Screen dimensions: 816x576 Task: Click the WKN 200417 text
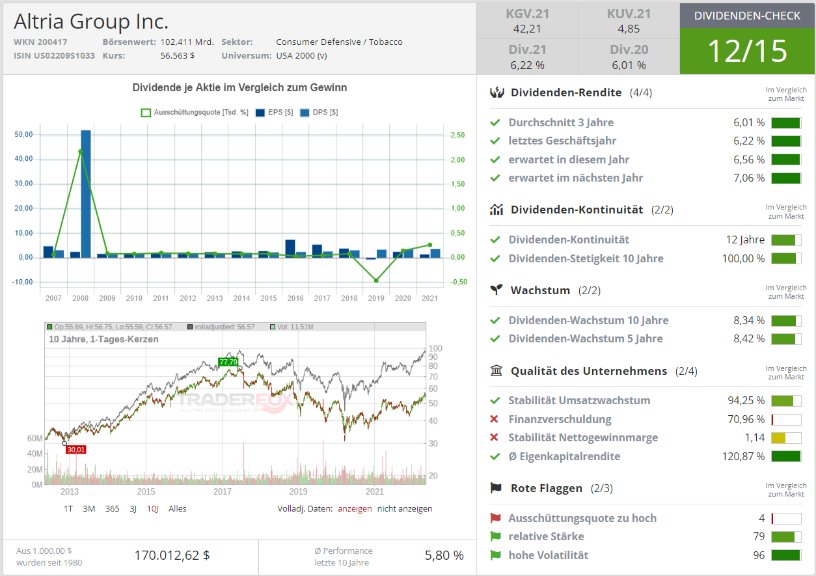tap(40, 42)
